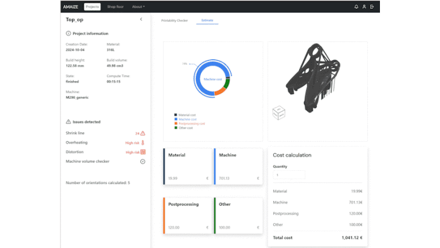Click the Postprocessing 120.00€ row in Cost calculation
The width and height of the screenshot is (440, 248).
pyautogui.click(x=317, y=214)
